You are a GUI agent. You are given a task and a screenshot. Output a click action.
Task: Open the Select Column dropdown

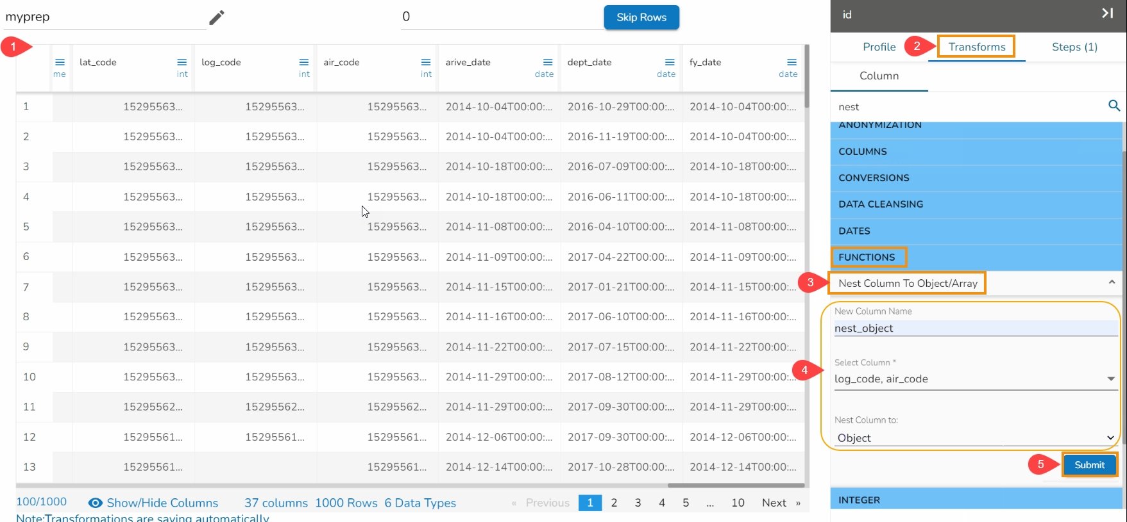coord(1110,379)
